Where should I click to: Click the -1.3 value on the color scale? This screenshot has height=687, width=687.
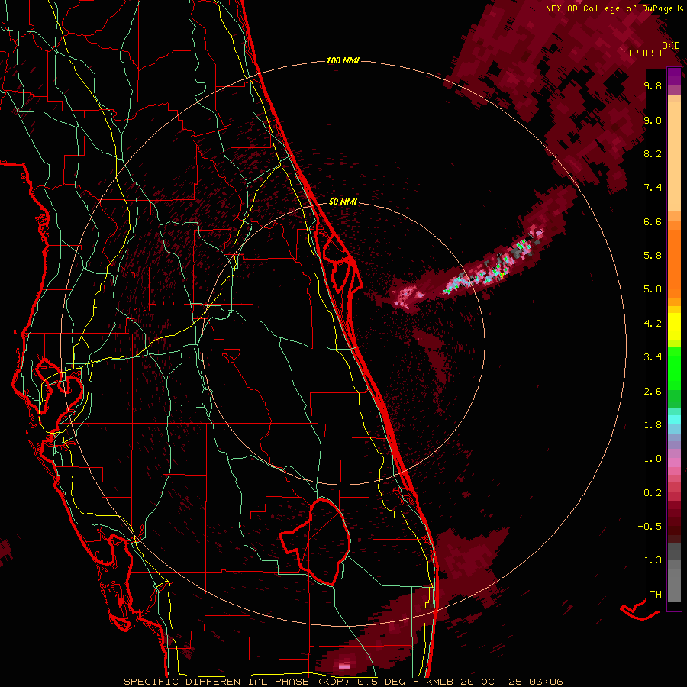click(650, 560)
